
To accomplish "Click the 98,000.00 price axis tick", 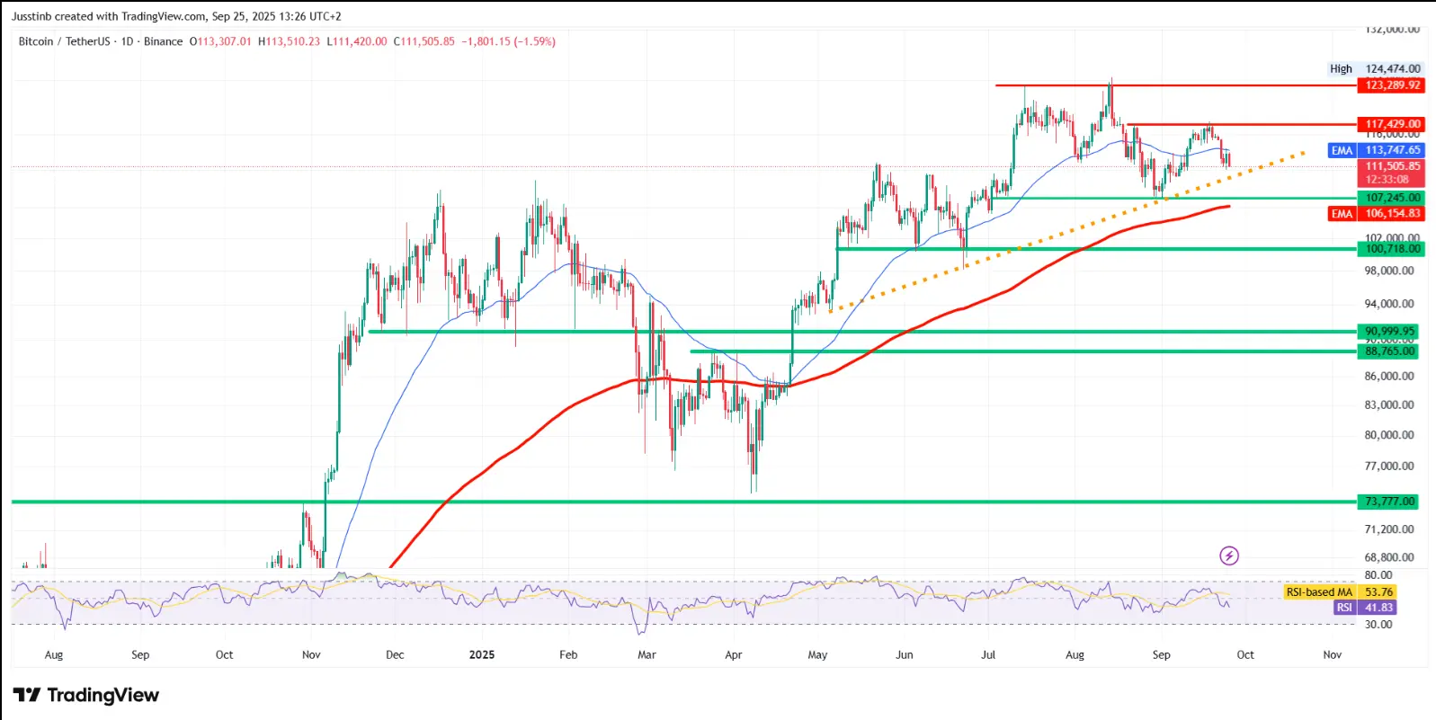I will point(1389,271).
